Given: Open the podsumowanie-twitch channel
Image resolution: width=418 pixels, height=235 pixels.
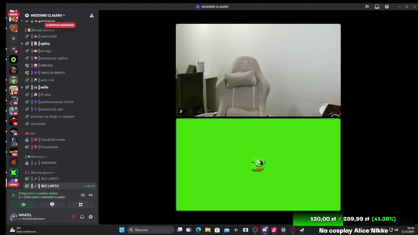Looking at the screenshot, I should (60, 102).
